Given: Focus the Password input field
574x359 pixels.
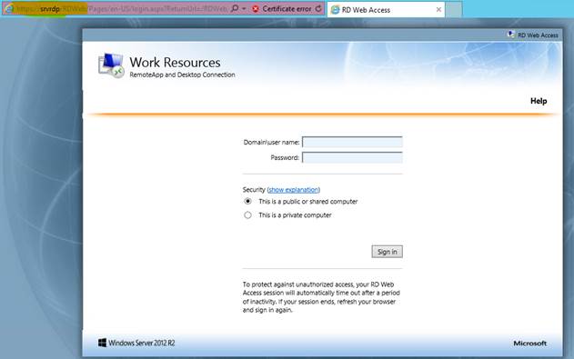Looking at the screenshot, I should click(352, 157).
